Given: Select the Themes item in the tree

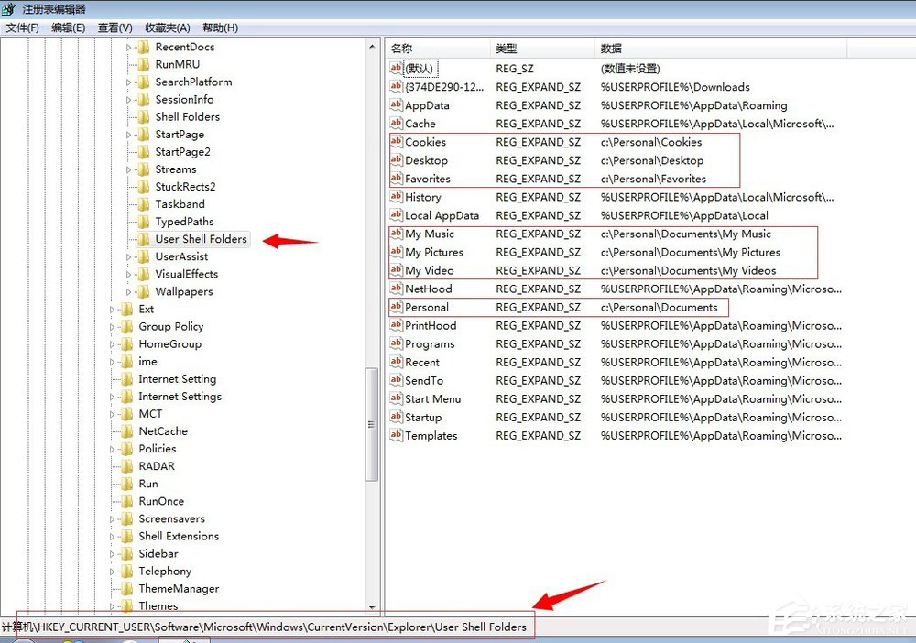Looking at the screenshot, I should tap(157, 605).
